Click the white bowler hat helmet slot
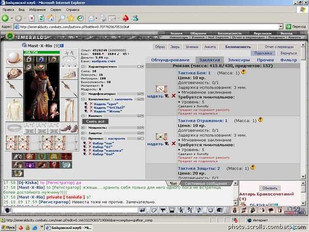Viewport: 309px width, 232px height. (14, 58)
